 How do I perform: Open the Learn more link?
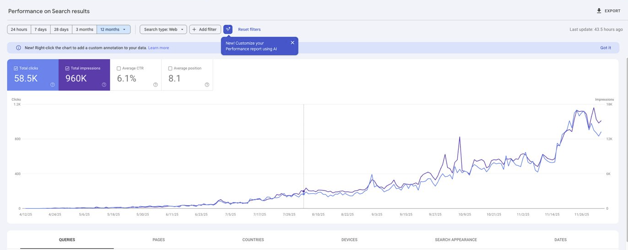tap(158, 48)
